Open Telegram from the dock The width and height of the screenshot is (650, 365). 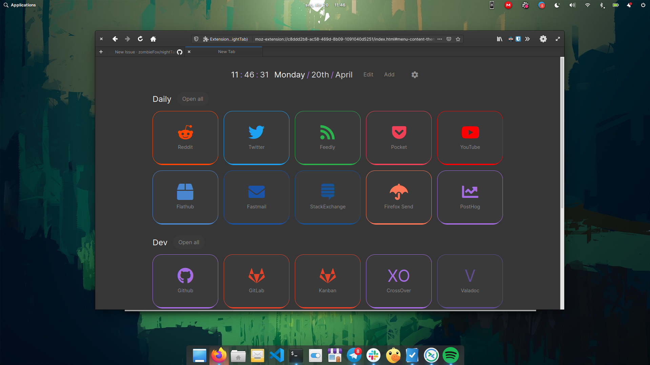(x=354, y=355)
